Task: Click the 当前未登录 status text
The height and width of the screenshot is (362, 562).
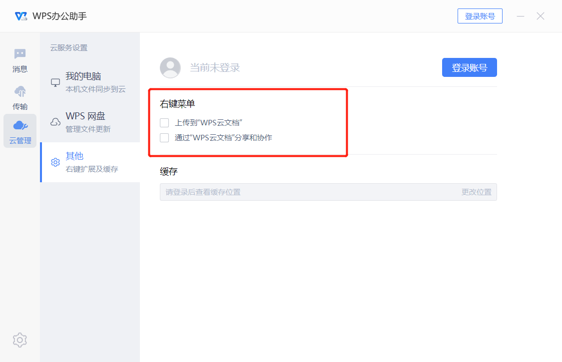Action: (x=215, y=67)
